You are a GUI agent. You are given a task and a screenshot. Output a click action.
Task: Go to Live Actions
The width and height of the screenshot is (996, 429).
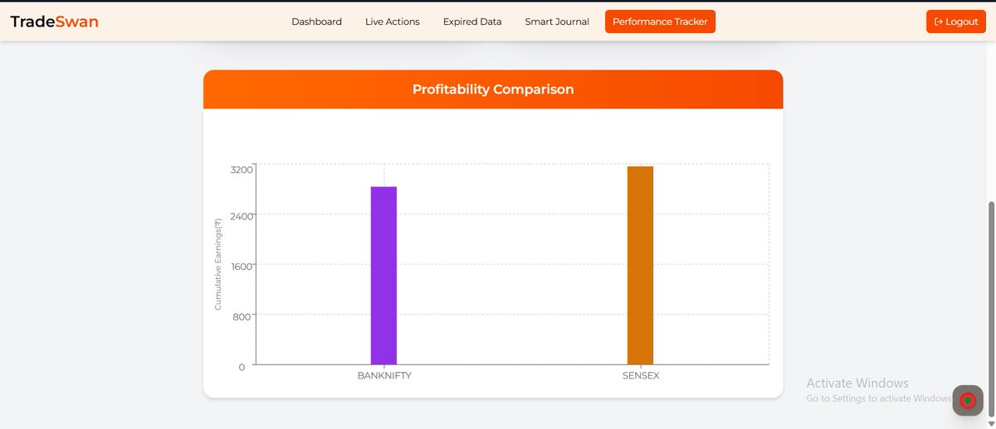[x=393, y=22]
